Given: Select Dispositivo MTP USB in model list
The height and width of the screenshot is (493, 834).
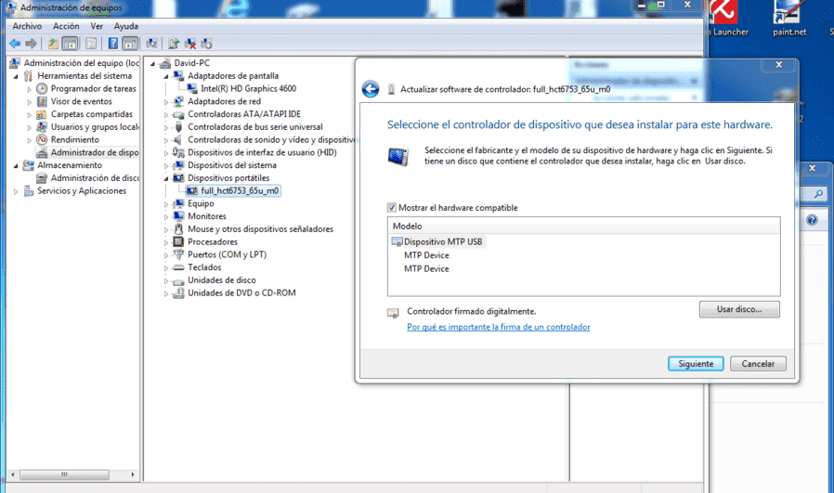Looking at the screenshot, I should pos(443,241).
